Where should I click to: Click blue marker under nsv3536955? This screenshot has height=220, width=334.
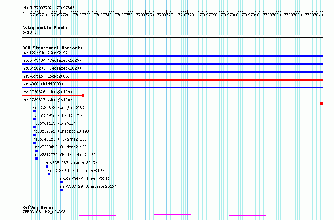[x=49, y=174]
